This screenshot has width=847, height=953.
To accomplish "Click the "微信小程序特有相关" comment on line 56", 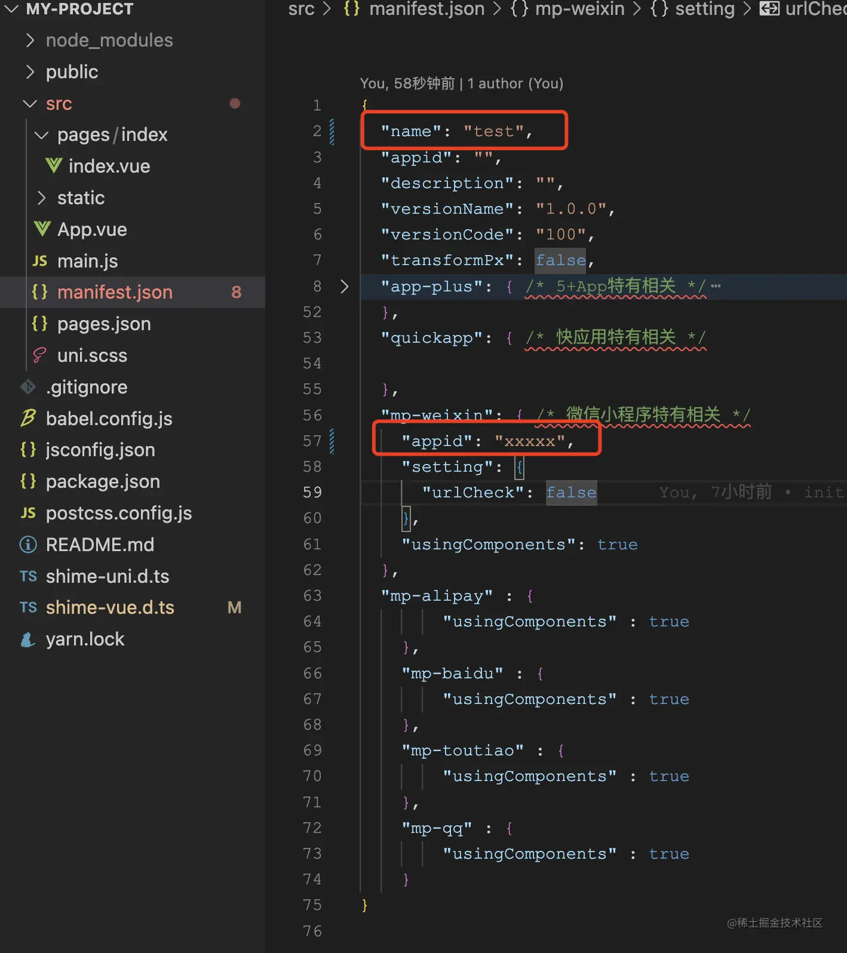I will click(643, 414).
